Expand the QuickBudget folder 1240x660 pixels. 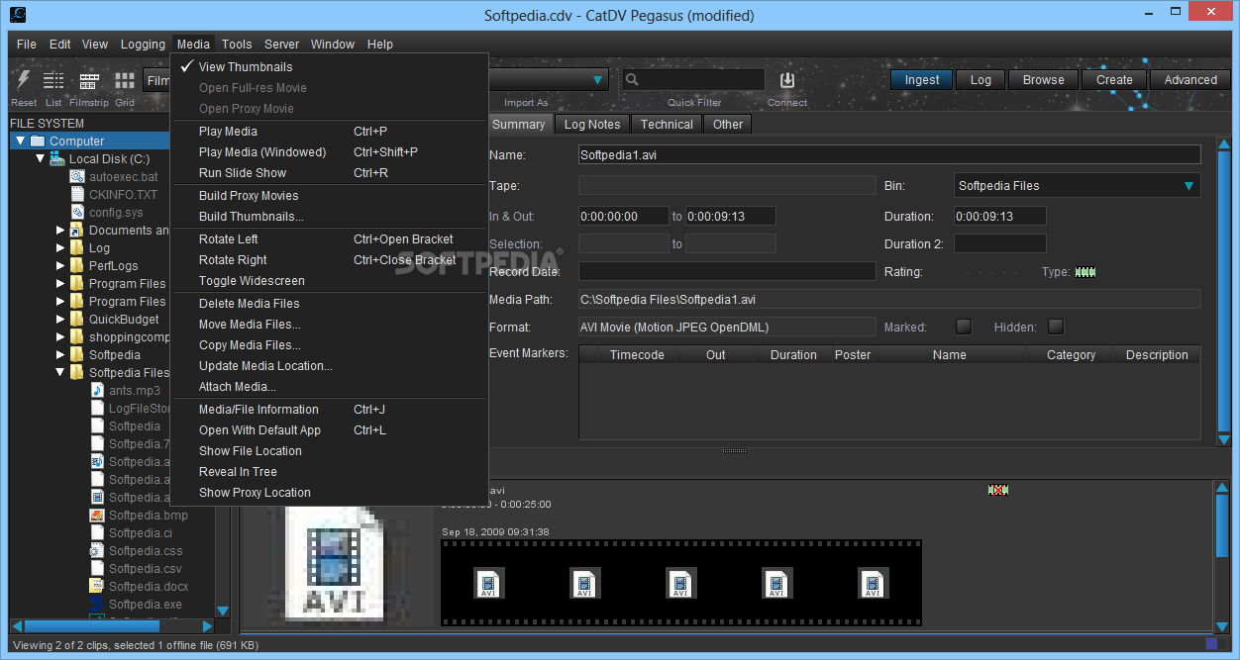(60, 320)
